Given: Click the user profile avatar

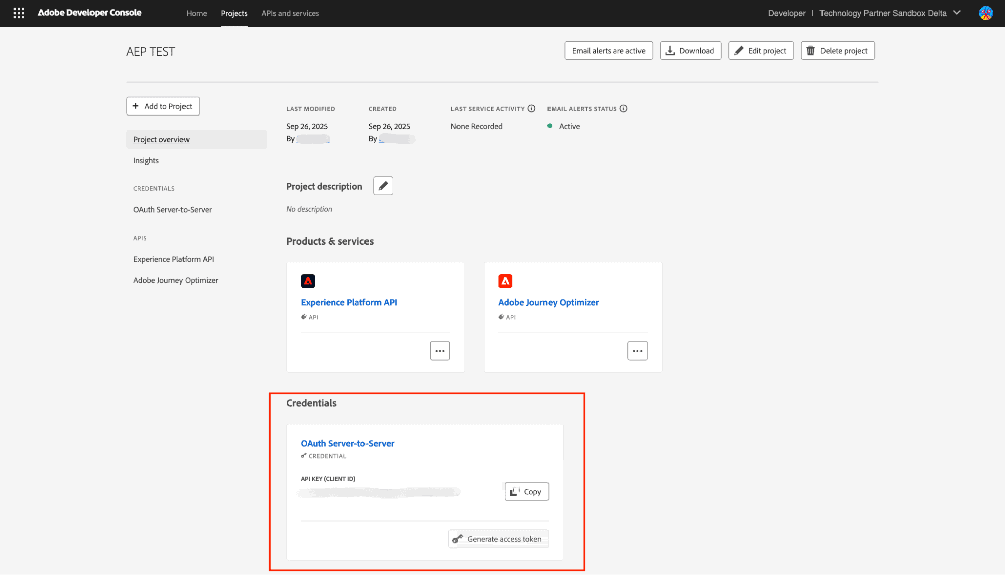Looking at the screenshot, I should 985,13.
